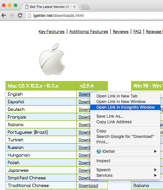Image resolution: width=163 pixels, height=190 pixels.
Task: Choose Save Link As...
Action: tap(125, 116)
